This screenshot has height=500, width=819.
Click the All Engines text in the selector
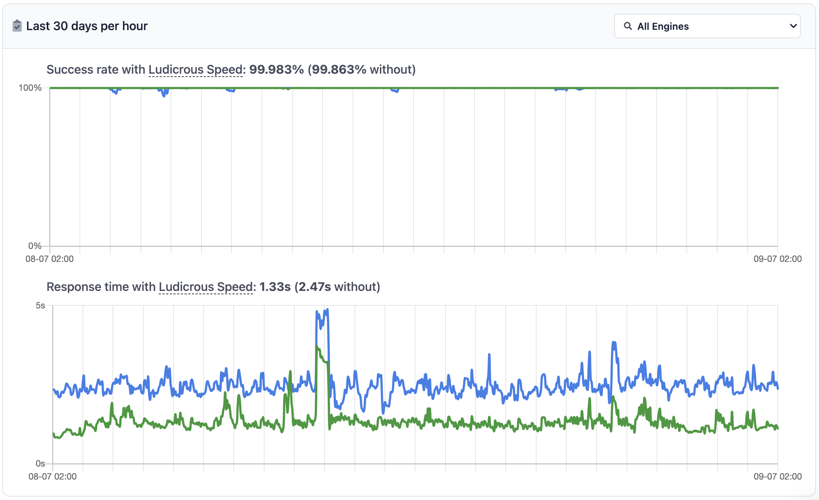[x=663, y=26]
